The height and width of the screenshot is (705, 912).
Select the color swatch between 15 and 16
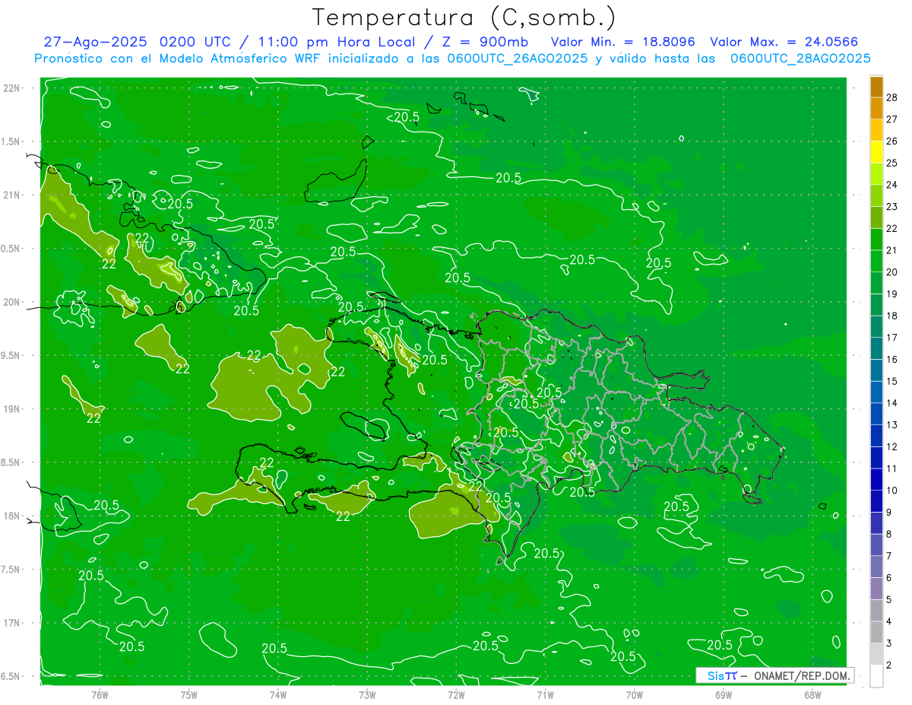tap(876, 370)
